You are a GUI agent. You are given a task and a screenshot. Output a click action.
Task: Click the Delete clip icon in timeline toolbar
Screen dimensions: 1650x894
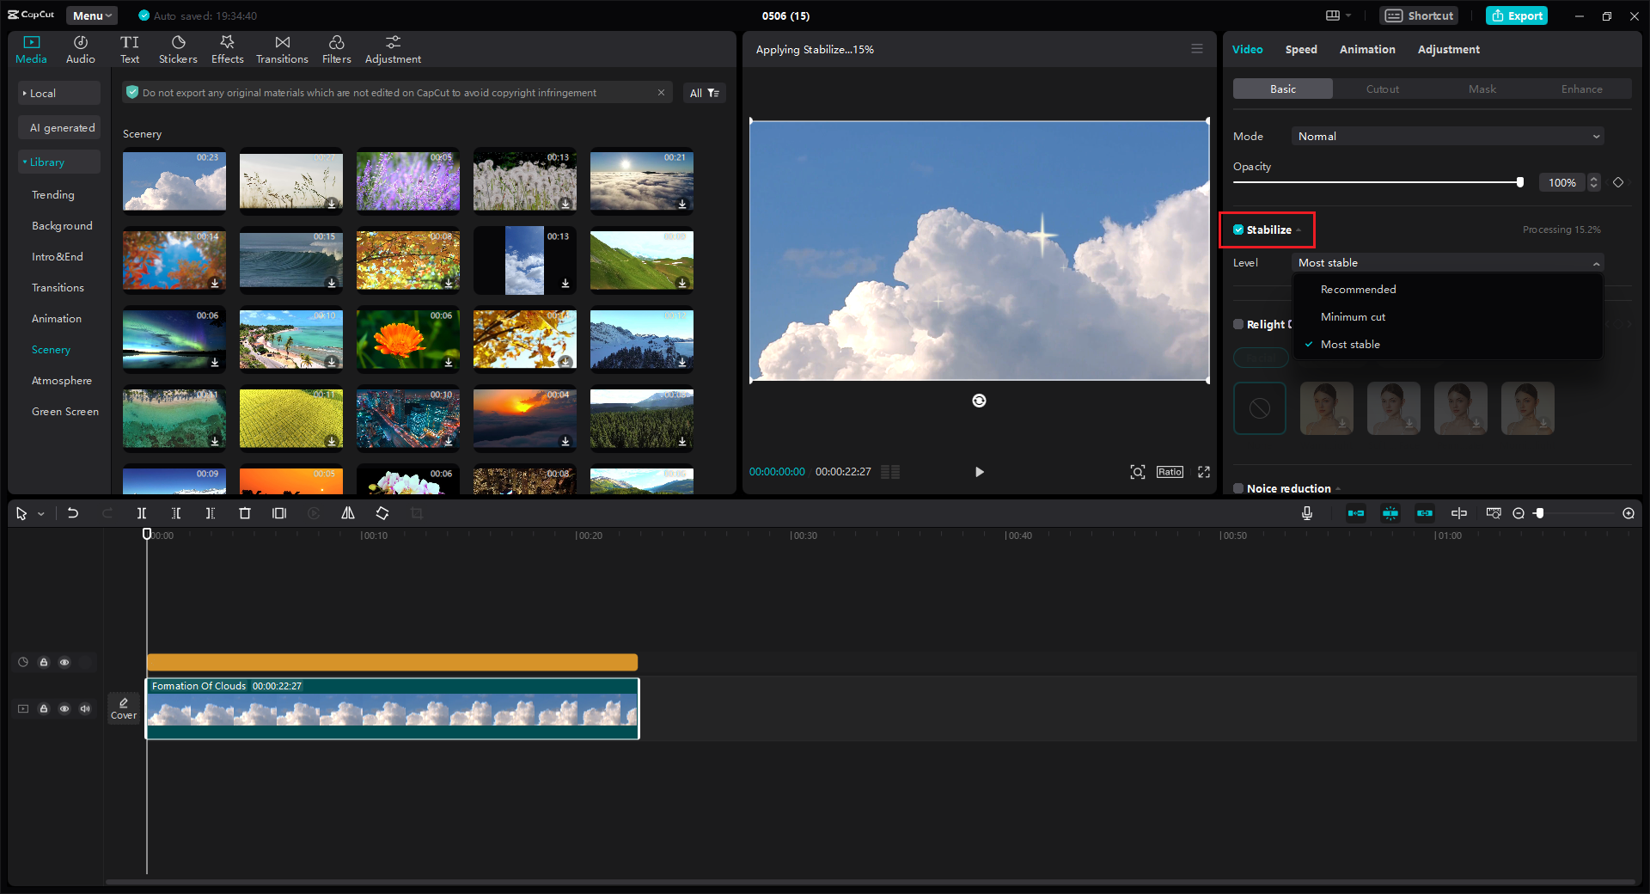pyautogui.click(x=245, y=513)
